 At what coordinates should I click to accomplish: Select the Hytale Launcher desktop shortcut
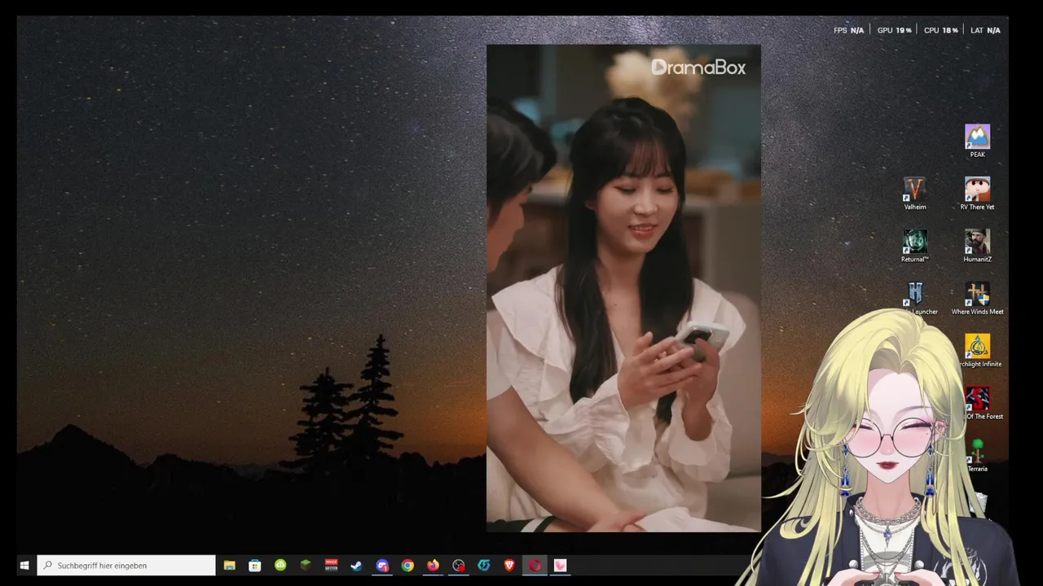(916, 299)
